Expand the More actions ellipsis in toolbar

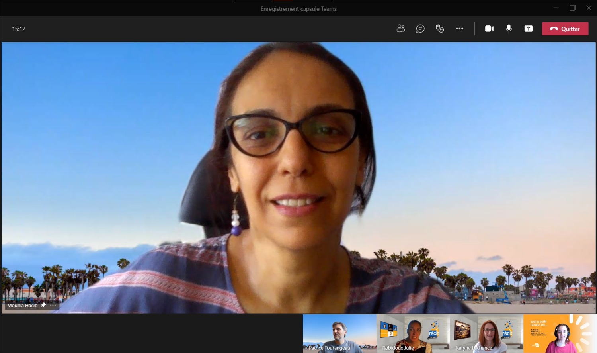point(459,29)
